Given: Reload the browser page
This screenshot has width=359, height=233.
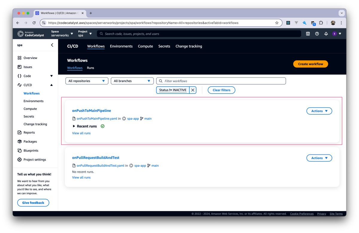Looking at the screenshot, I should pyautogui.click(x=34, y=23).
